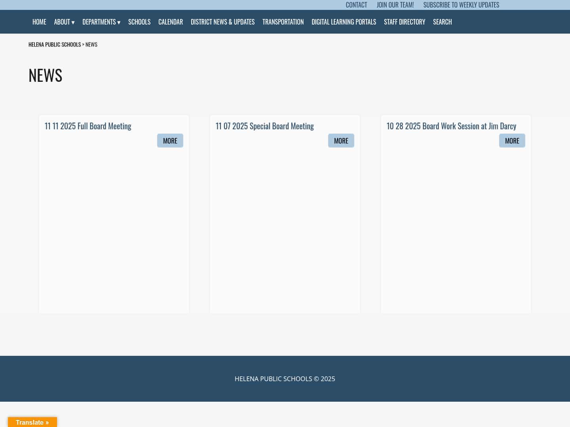View the STAFF DIRECTORY
570x427 pixels.
point(405,22)
